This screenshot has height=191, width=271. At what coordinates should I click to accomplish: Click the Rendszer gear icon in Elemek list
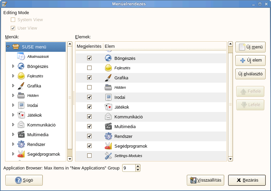coord(108,136)
